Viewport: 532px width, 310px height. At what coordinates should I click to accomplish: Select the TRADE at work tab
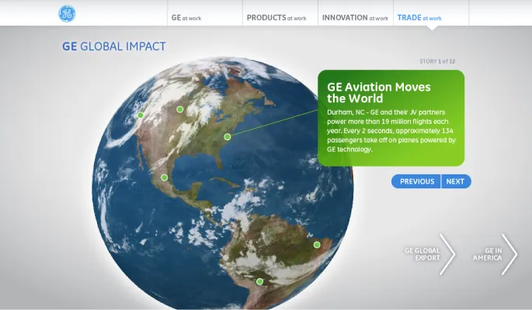[x=419, y=18]
